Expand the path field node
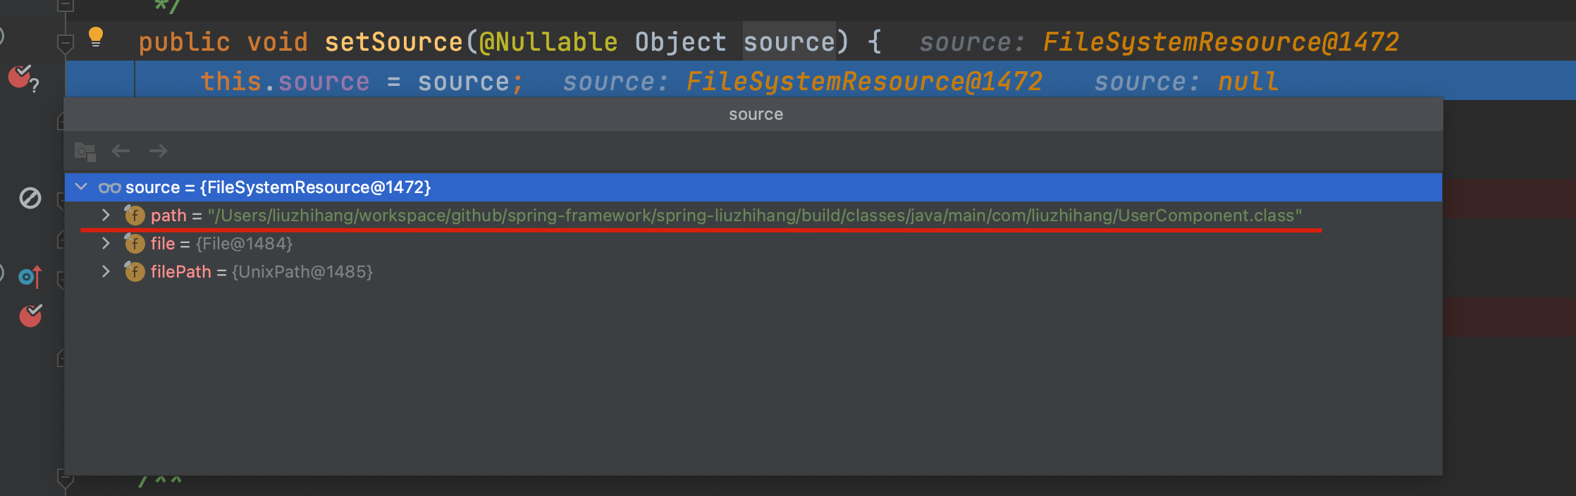This screenshot has width=1576, height=496. click(106, 215)
